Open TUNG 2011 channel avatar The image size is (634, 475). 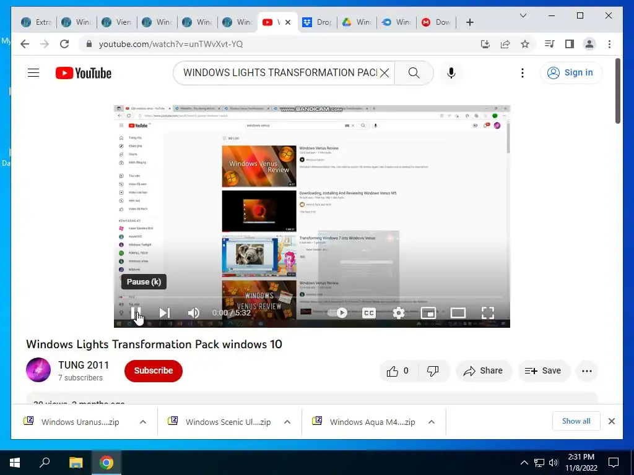point(38,370)
